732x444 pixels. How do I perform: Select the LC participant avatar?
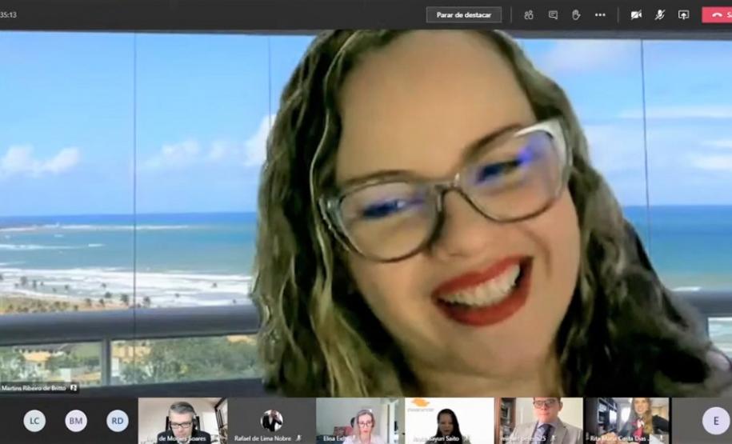(x=34, y=420)
